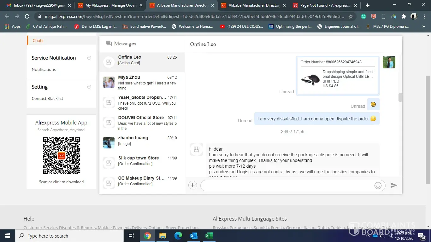The width and height of the screenshot is (431, 242).
Task: Collapse the Service Notification section
Action: coord(89,58)
